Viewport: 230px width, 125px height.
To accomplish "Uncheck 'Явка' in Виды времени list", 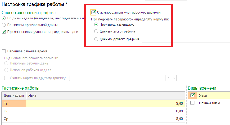I will coord(192,95).
